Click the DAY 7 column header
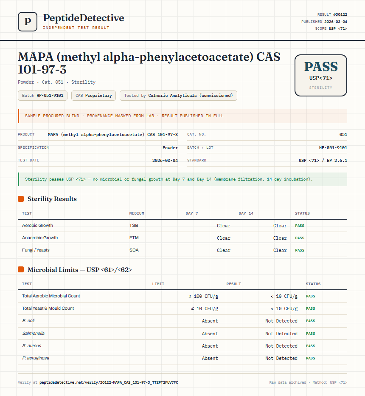This screenshot has height=396, width=365. (x=192, y=213)
